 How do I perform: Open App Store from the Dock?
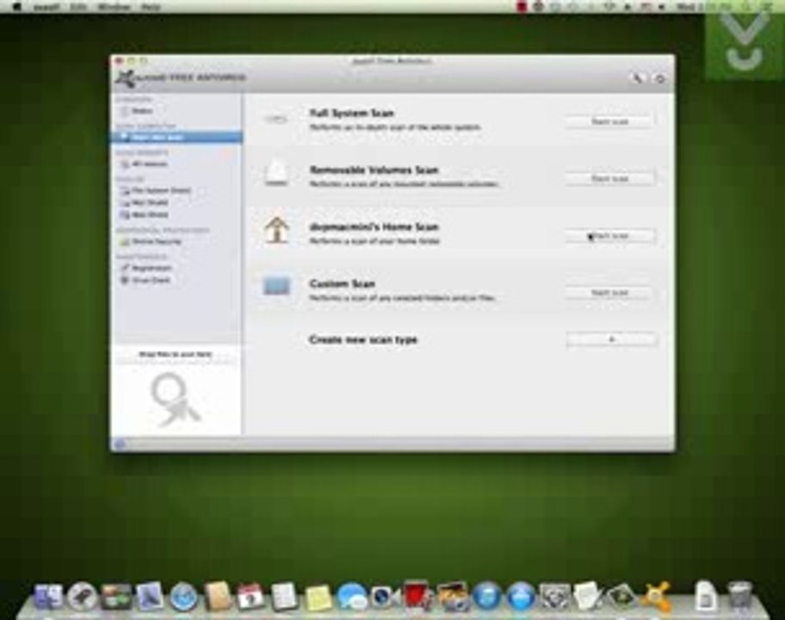pyautogui.click(x=521, y=597)
